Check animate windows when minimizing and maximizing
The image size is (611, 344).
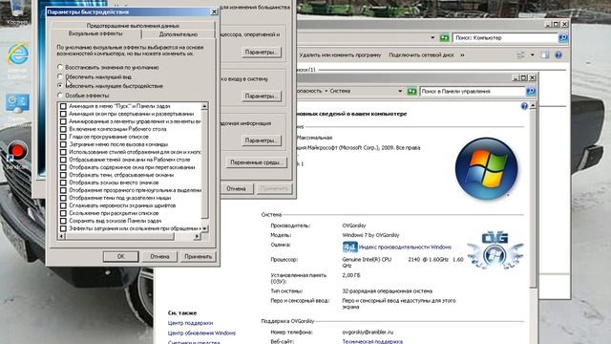coord(63,114)
